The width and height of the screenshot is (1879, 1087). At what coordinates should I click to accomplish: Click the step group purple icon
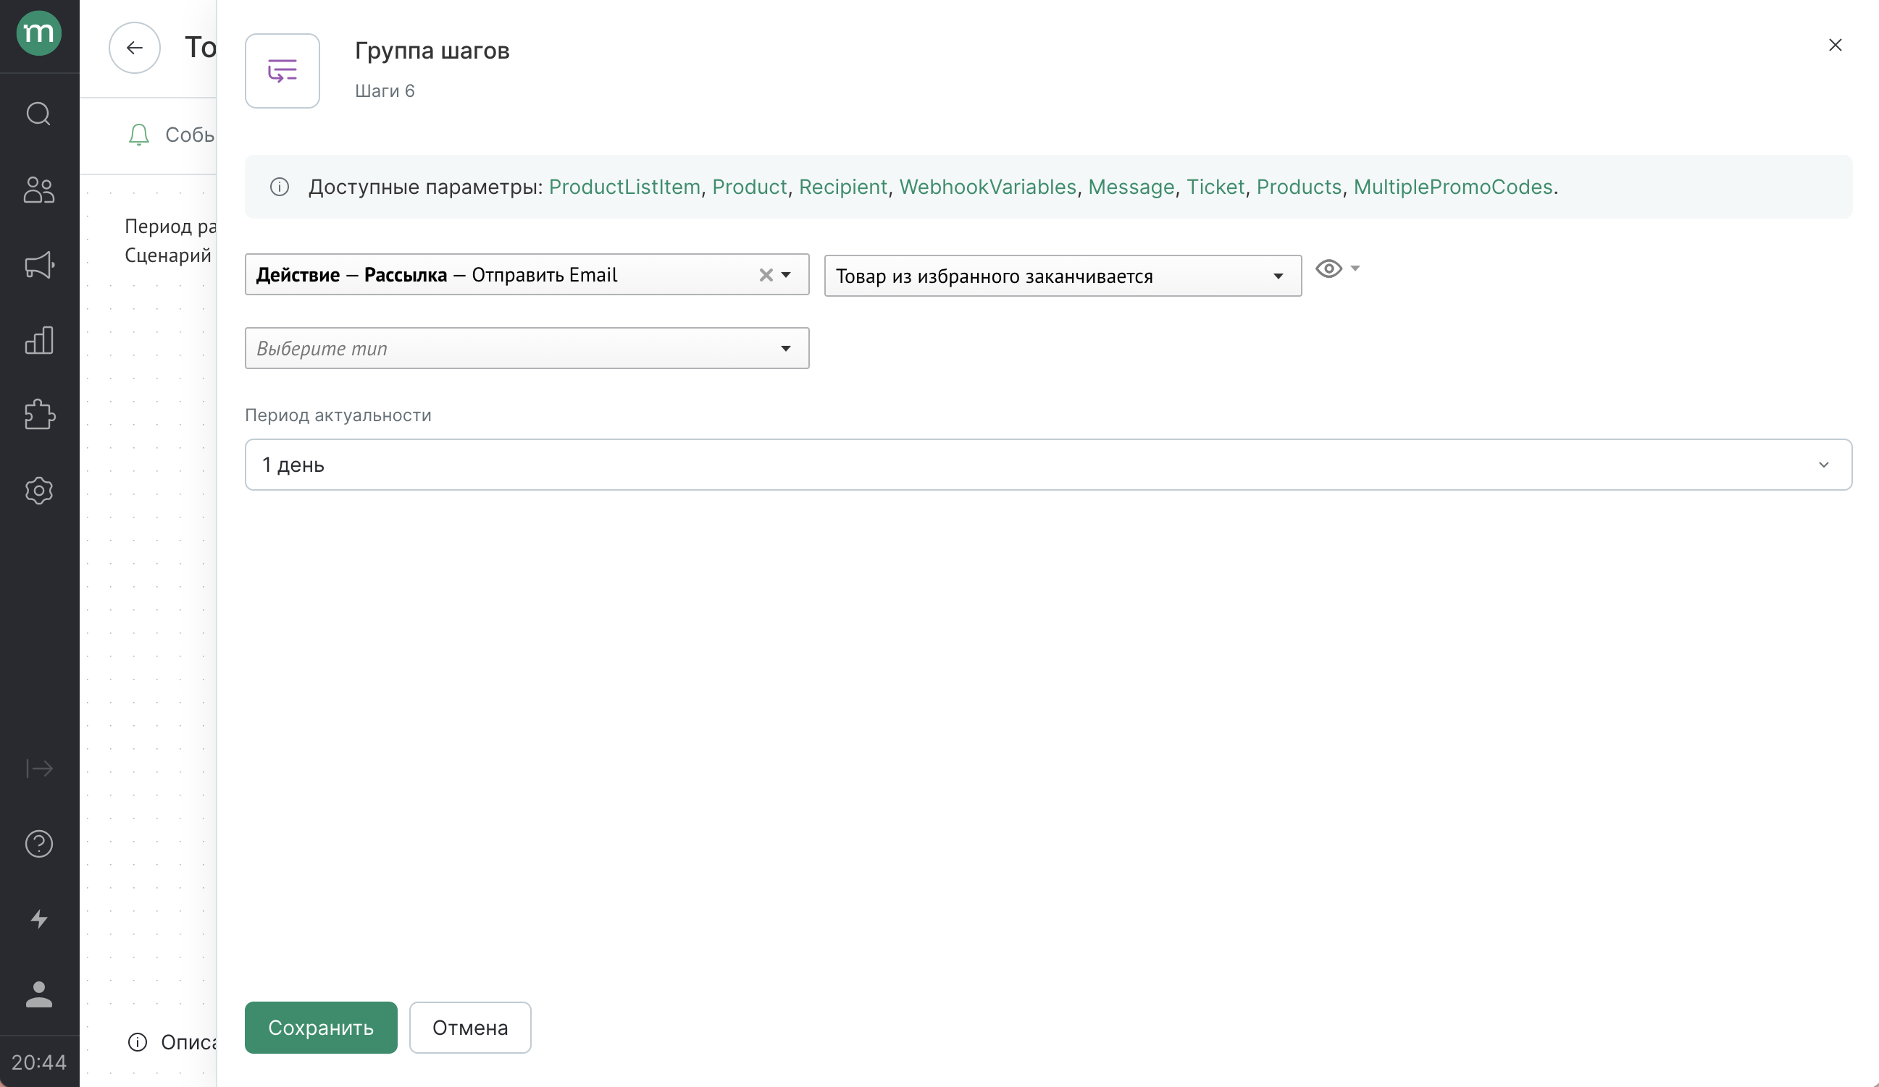[x=283, y=71]
